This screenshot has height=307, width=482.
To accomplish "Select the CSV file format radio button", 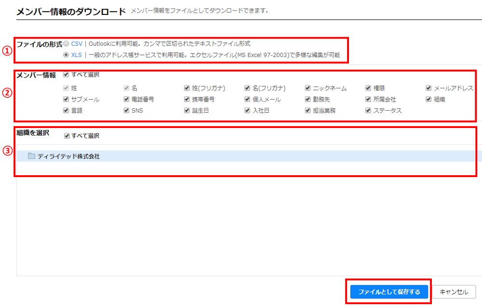I will [x=66, y=44].
